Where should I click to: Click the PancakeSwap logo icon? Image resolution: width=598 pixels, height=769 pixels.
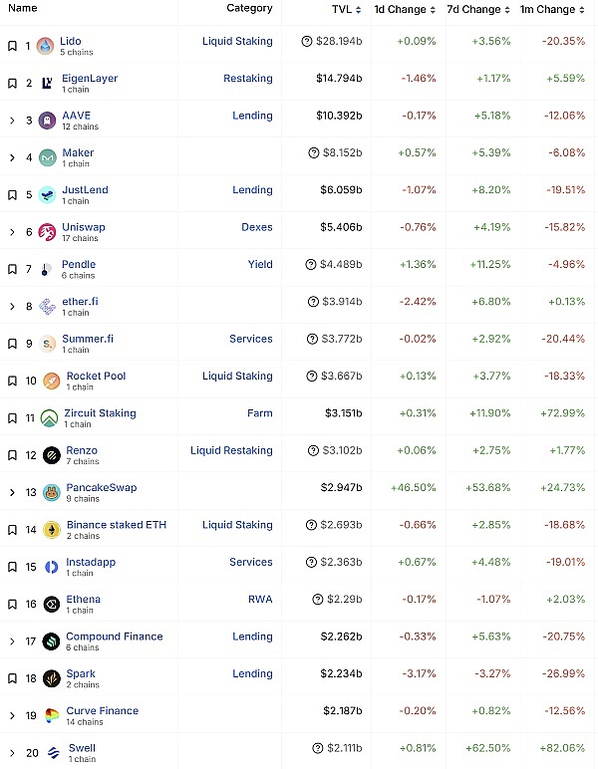pos(51,493)
